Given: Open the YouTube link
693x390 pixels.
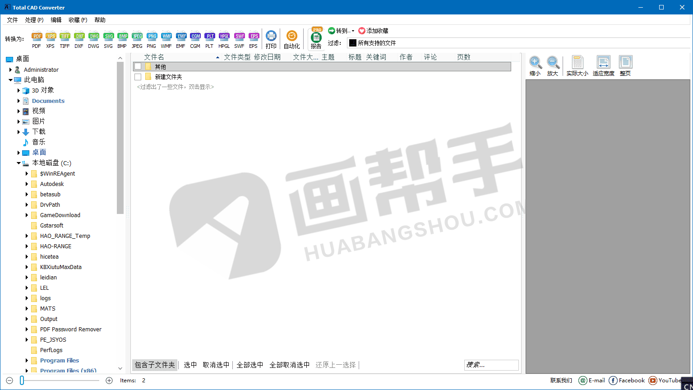Looking at the screenshot, I should [665, 381].
